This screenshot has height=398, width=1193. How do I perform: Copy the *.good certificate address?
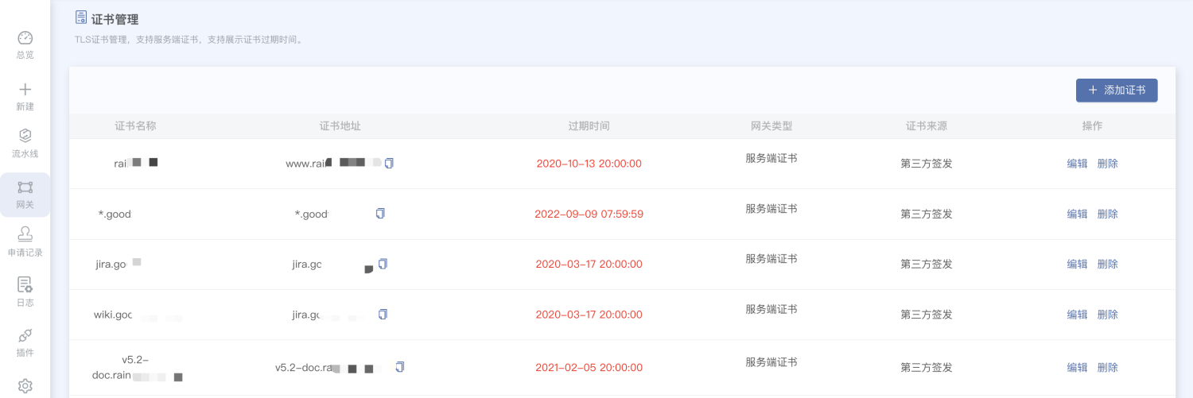pyautogui.click(x=380, y=213)
